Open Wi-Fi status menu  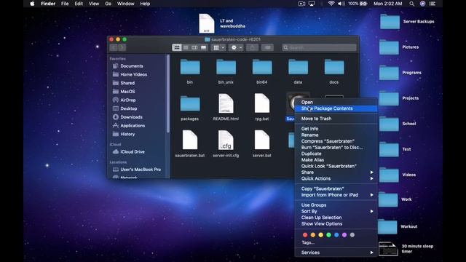pyautogui.click(x=331, y=4)
